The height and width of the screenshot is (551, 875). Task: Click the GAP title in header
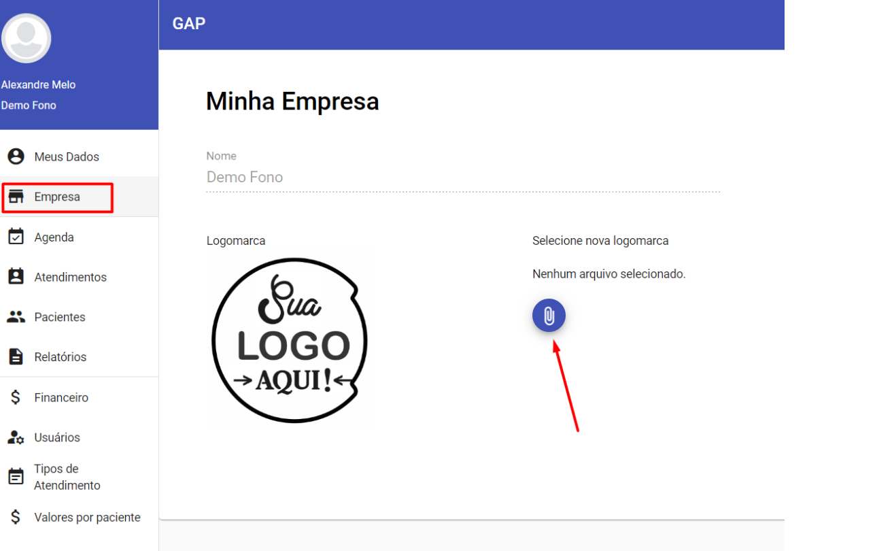[189, 24]
